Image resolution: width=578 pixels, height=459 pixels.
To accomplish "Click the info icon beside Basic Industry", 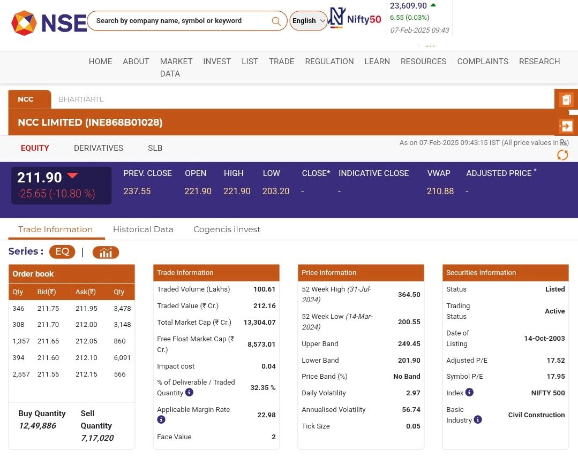I will coord(478,420).
